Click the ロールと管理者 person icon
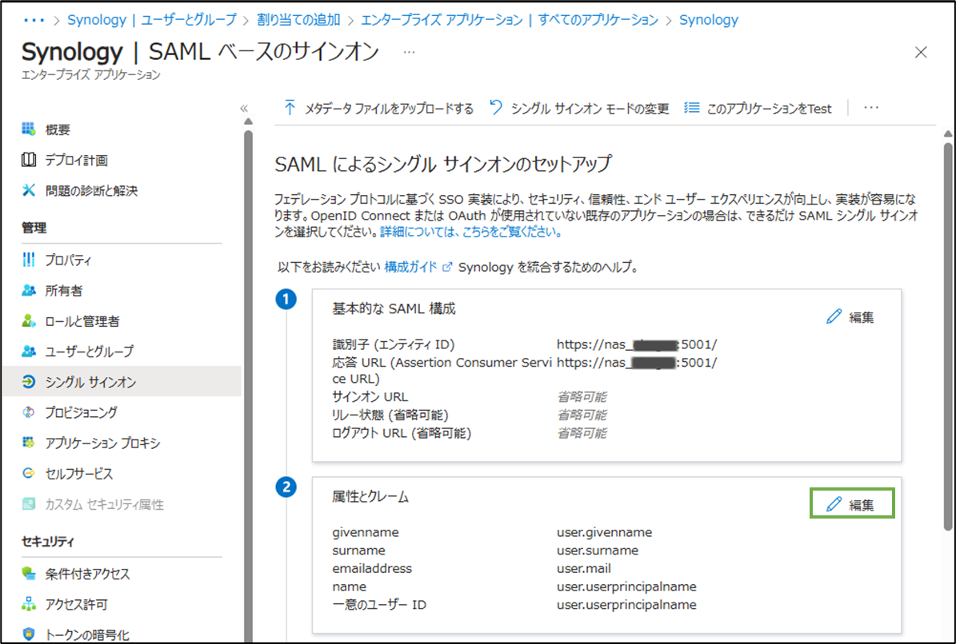This screenshot has height=644, width=956. (29, 320)
